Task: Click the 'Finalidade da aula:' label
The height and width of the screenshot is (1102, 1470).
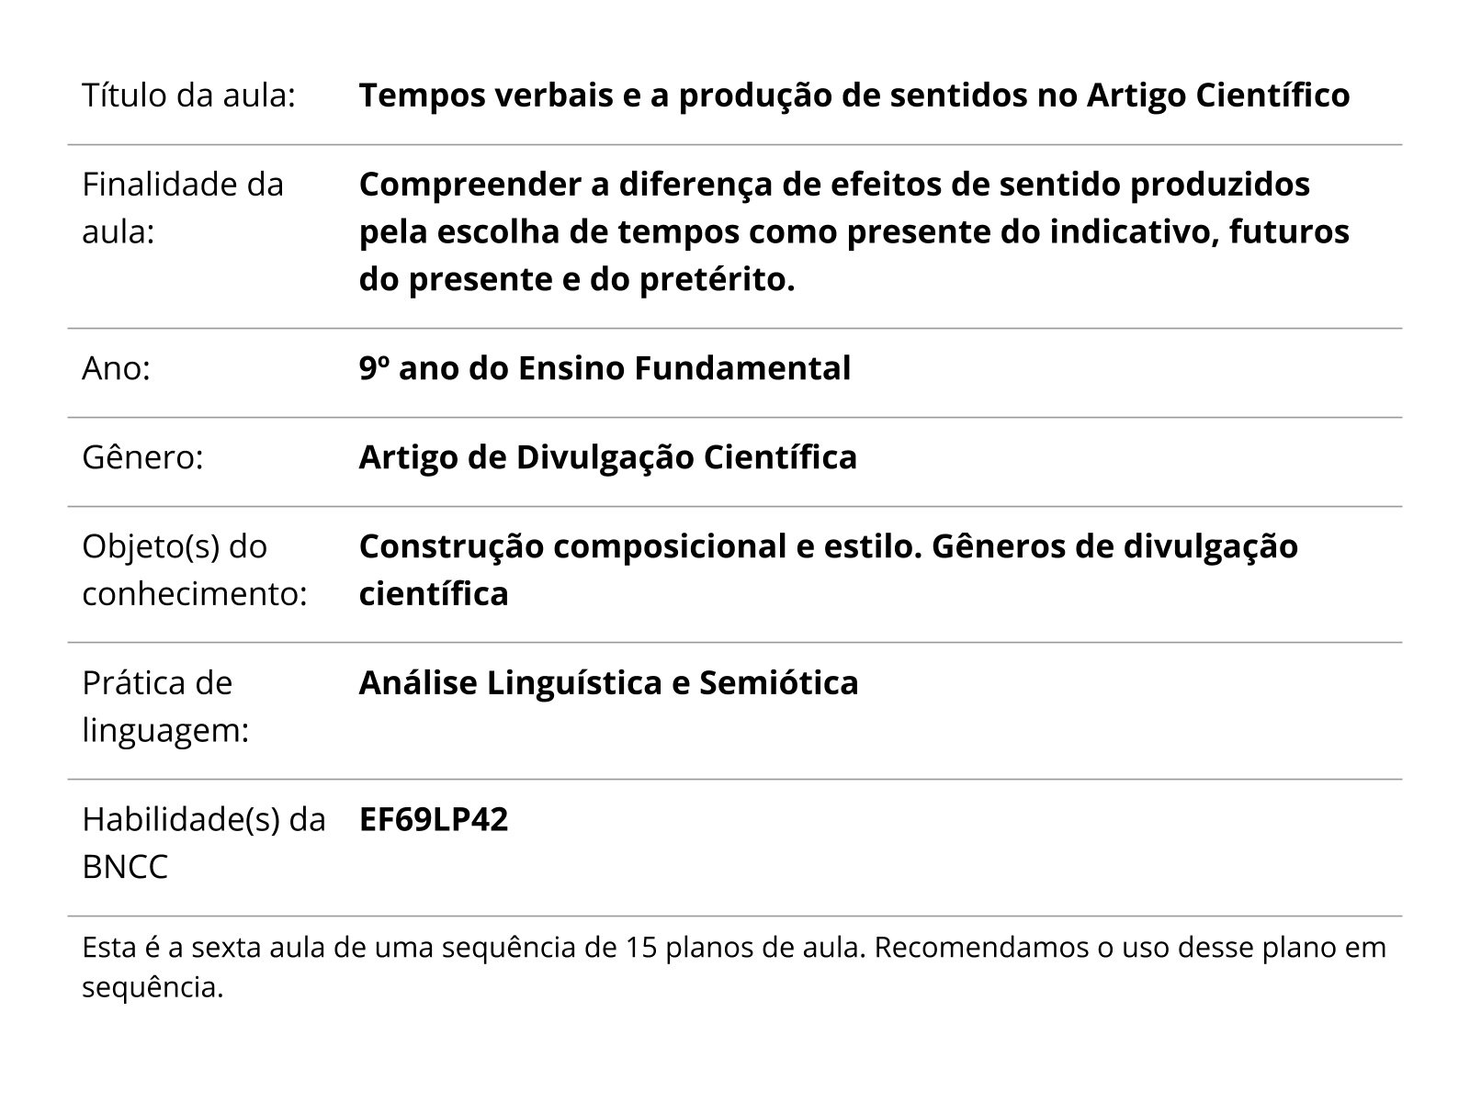Action: [183, 208]
